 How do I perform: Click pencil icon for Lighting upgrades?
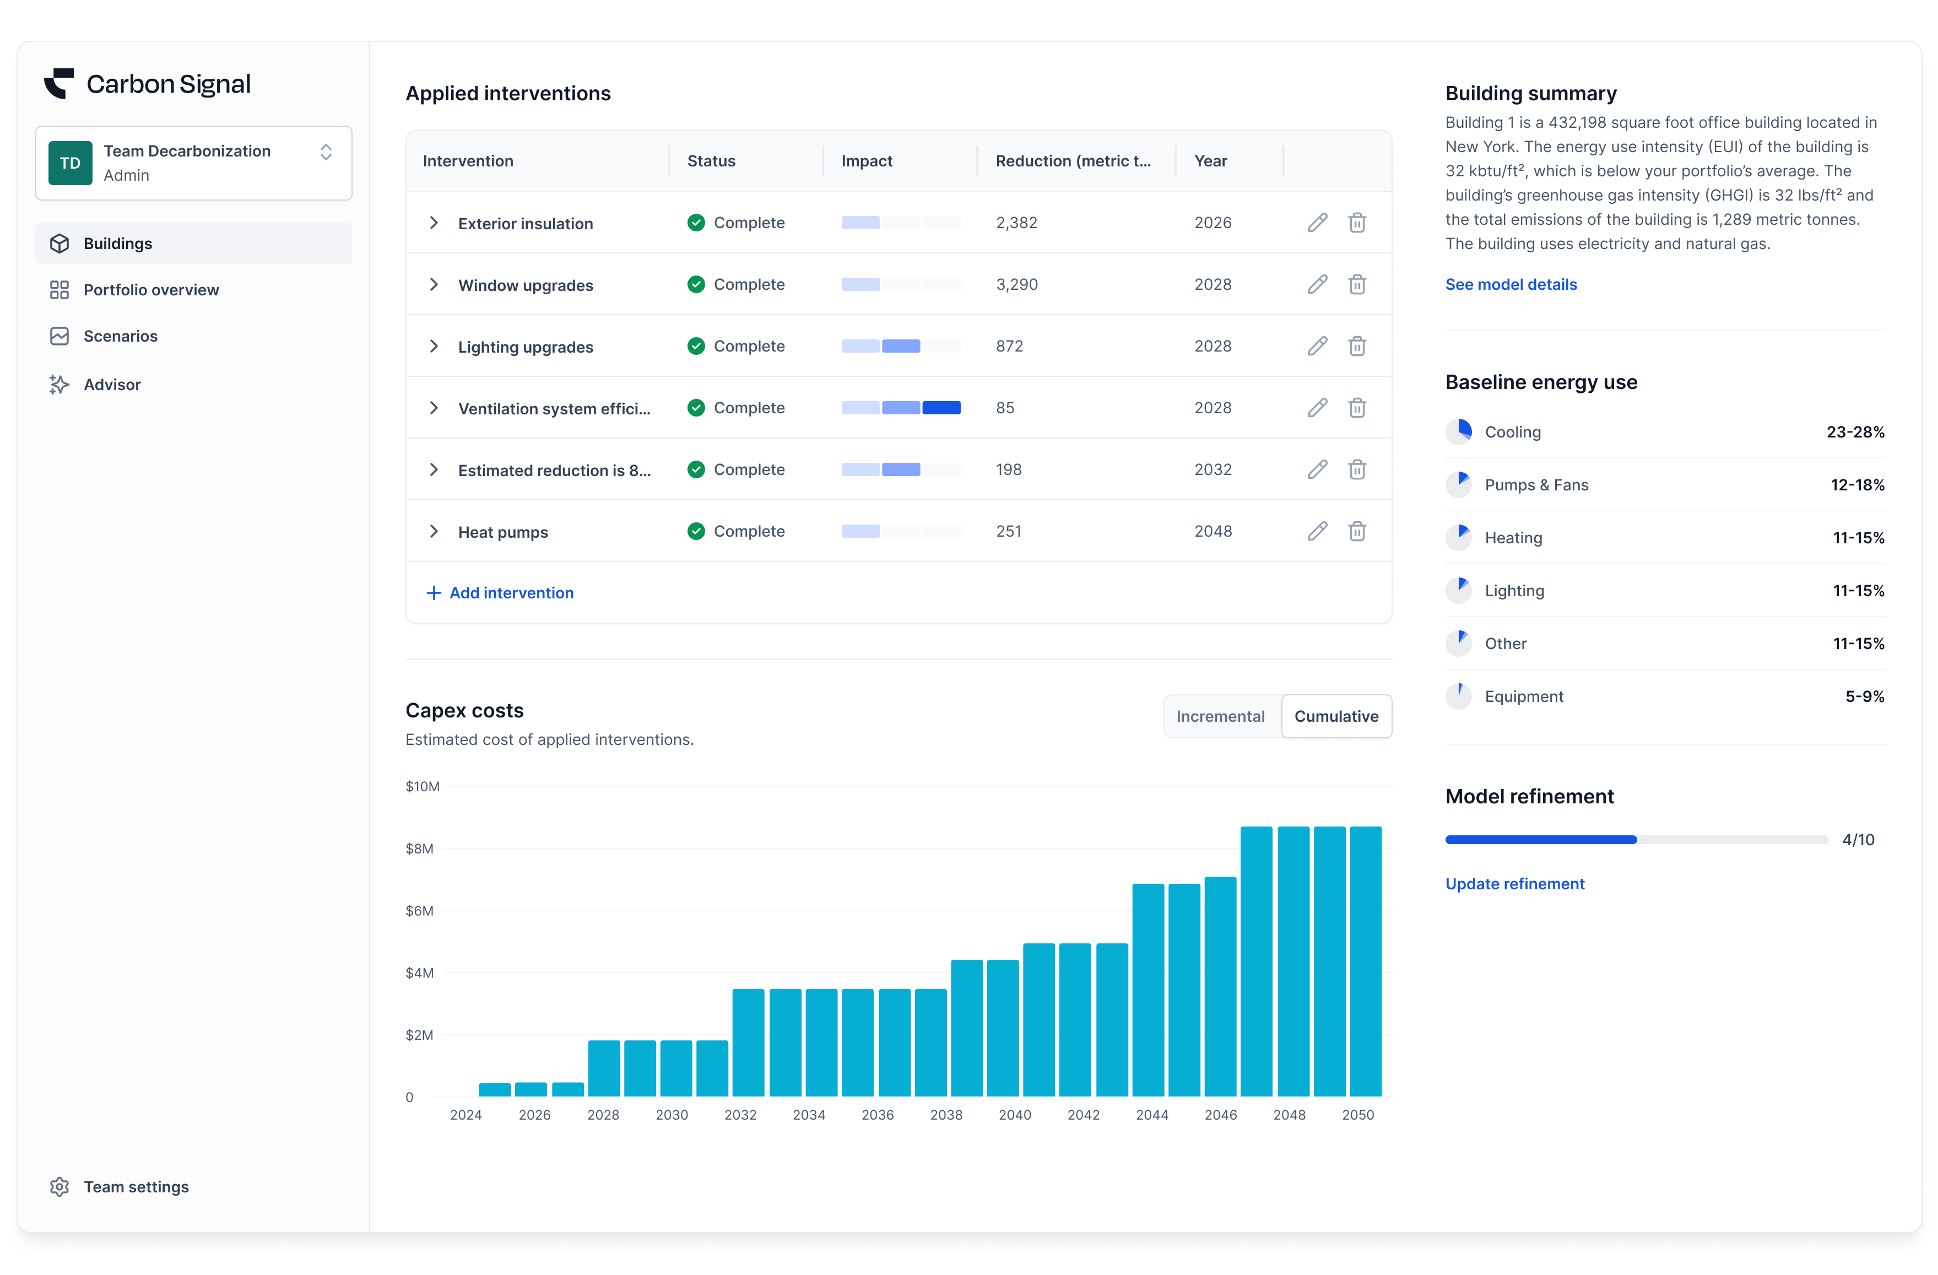(x=1317, y=346)
